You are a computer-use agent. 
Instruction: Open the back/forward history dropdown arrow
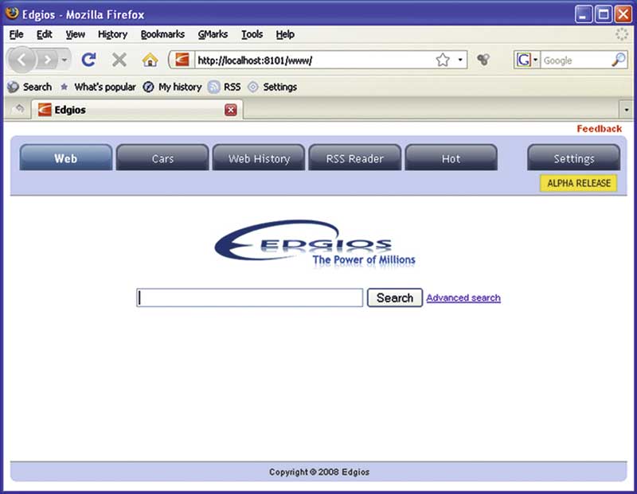point(64,60)
